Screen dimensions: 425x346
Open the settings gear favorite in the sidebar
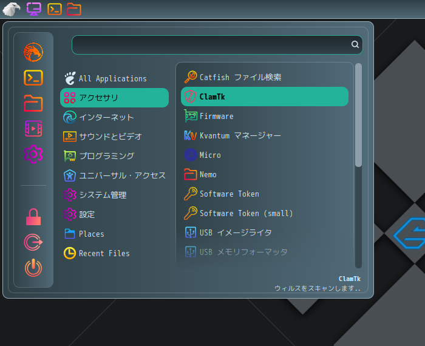(x=33, y=154)
